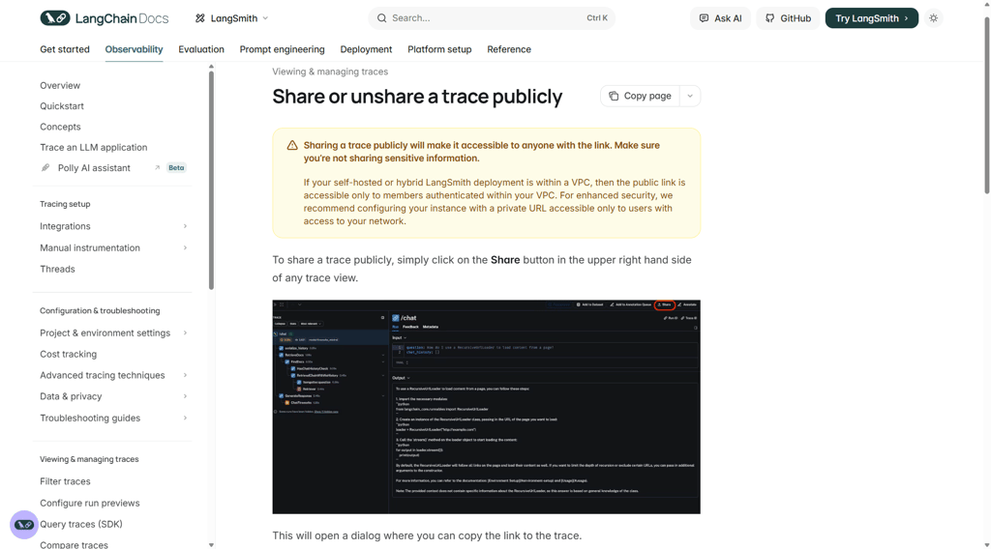Expand Data & privacy section
This screenshot has height=549, width=991.
tap(114, 396)
